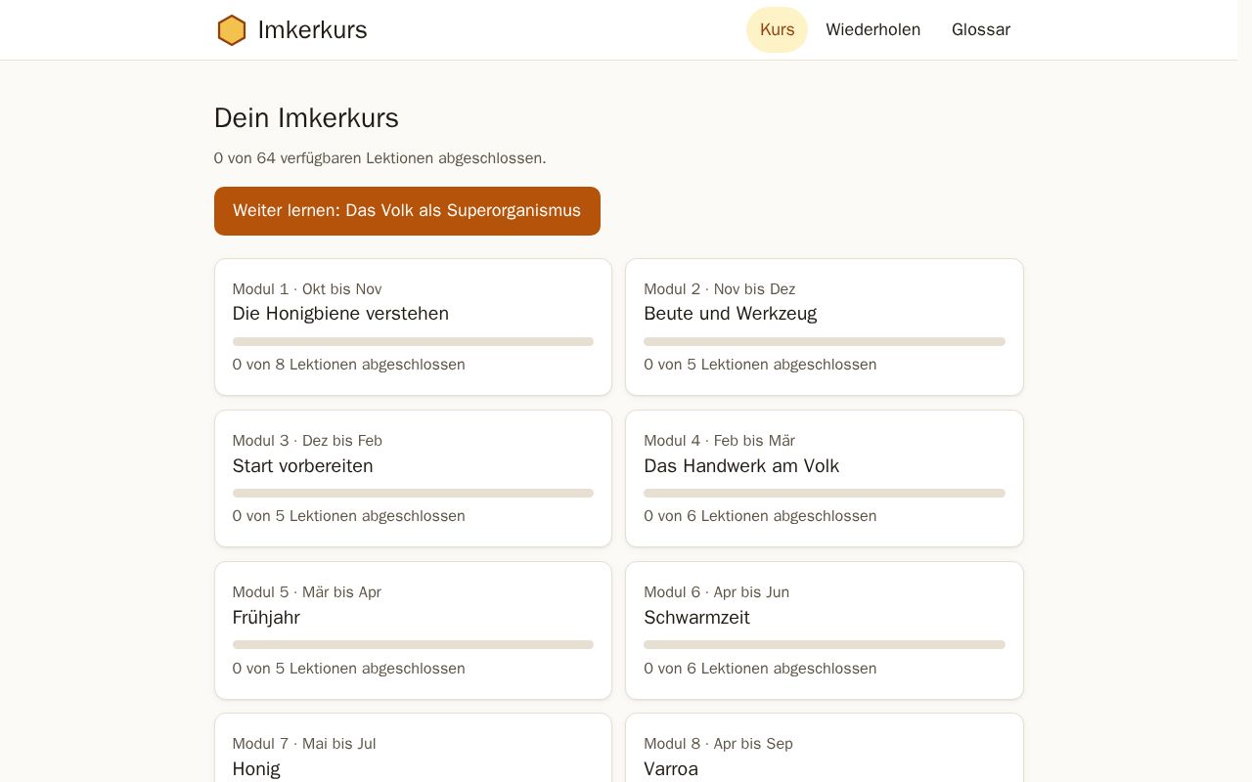Open the Kurs tab

coord(777,29)
